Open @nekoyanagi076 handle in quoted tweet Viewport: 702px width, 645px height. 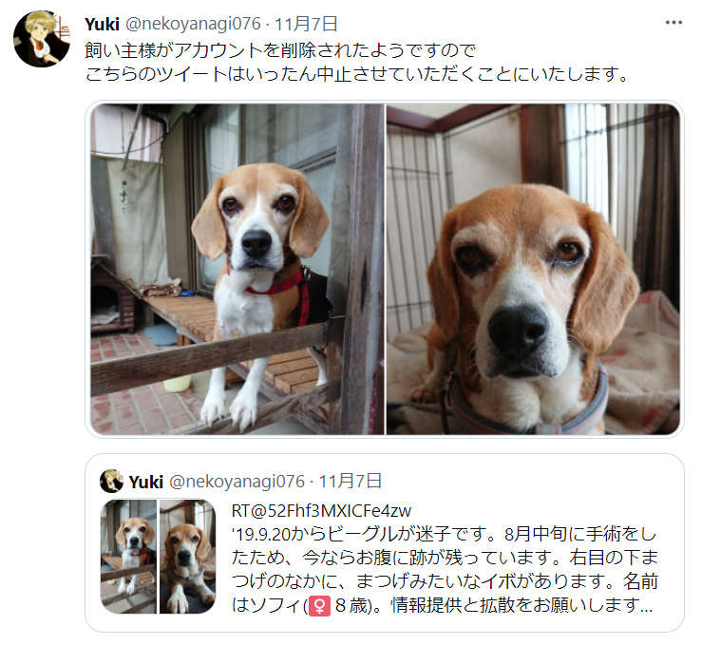237,482
